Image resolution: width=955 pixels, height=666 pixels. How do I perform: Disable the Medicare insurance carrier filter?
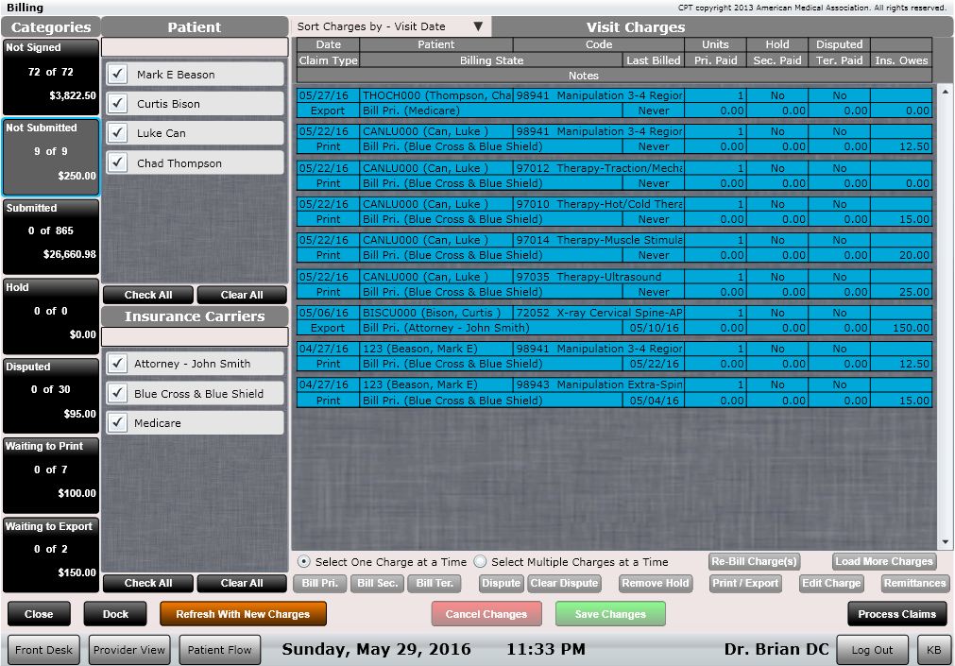pyautogui.click(x=115, y=422)
